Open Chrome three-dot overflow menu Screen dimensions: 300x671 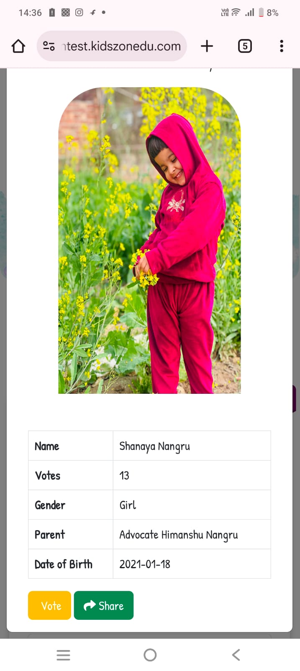pos(282,46)
